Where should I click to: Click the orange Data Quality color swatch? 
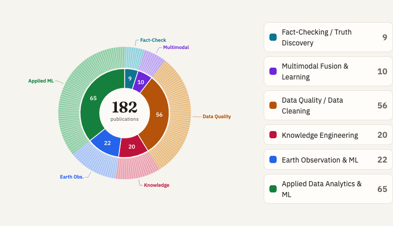pyautogui.click(x=273, y=105)
